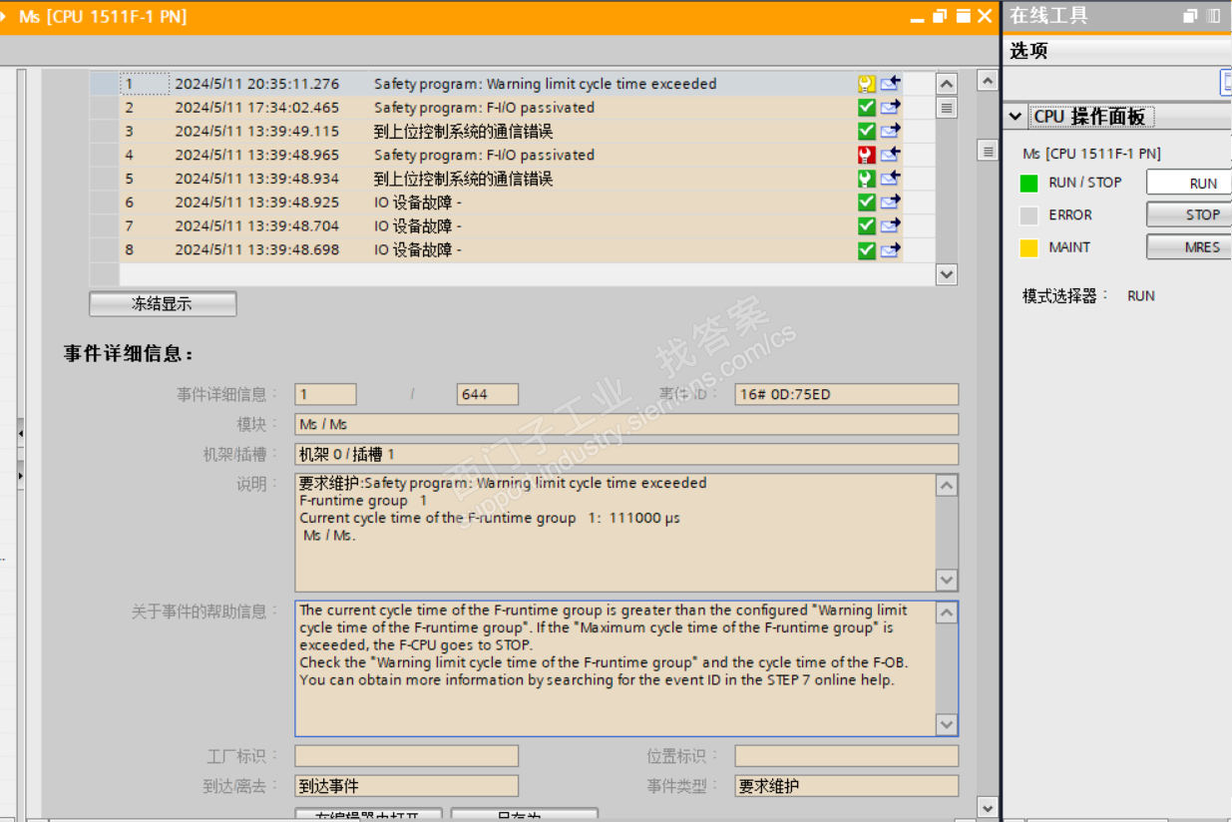Click the incoming event envelope icon in row 1
1232x822 pixels.
890,84
